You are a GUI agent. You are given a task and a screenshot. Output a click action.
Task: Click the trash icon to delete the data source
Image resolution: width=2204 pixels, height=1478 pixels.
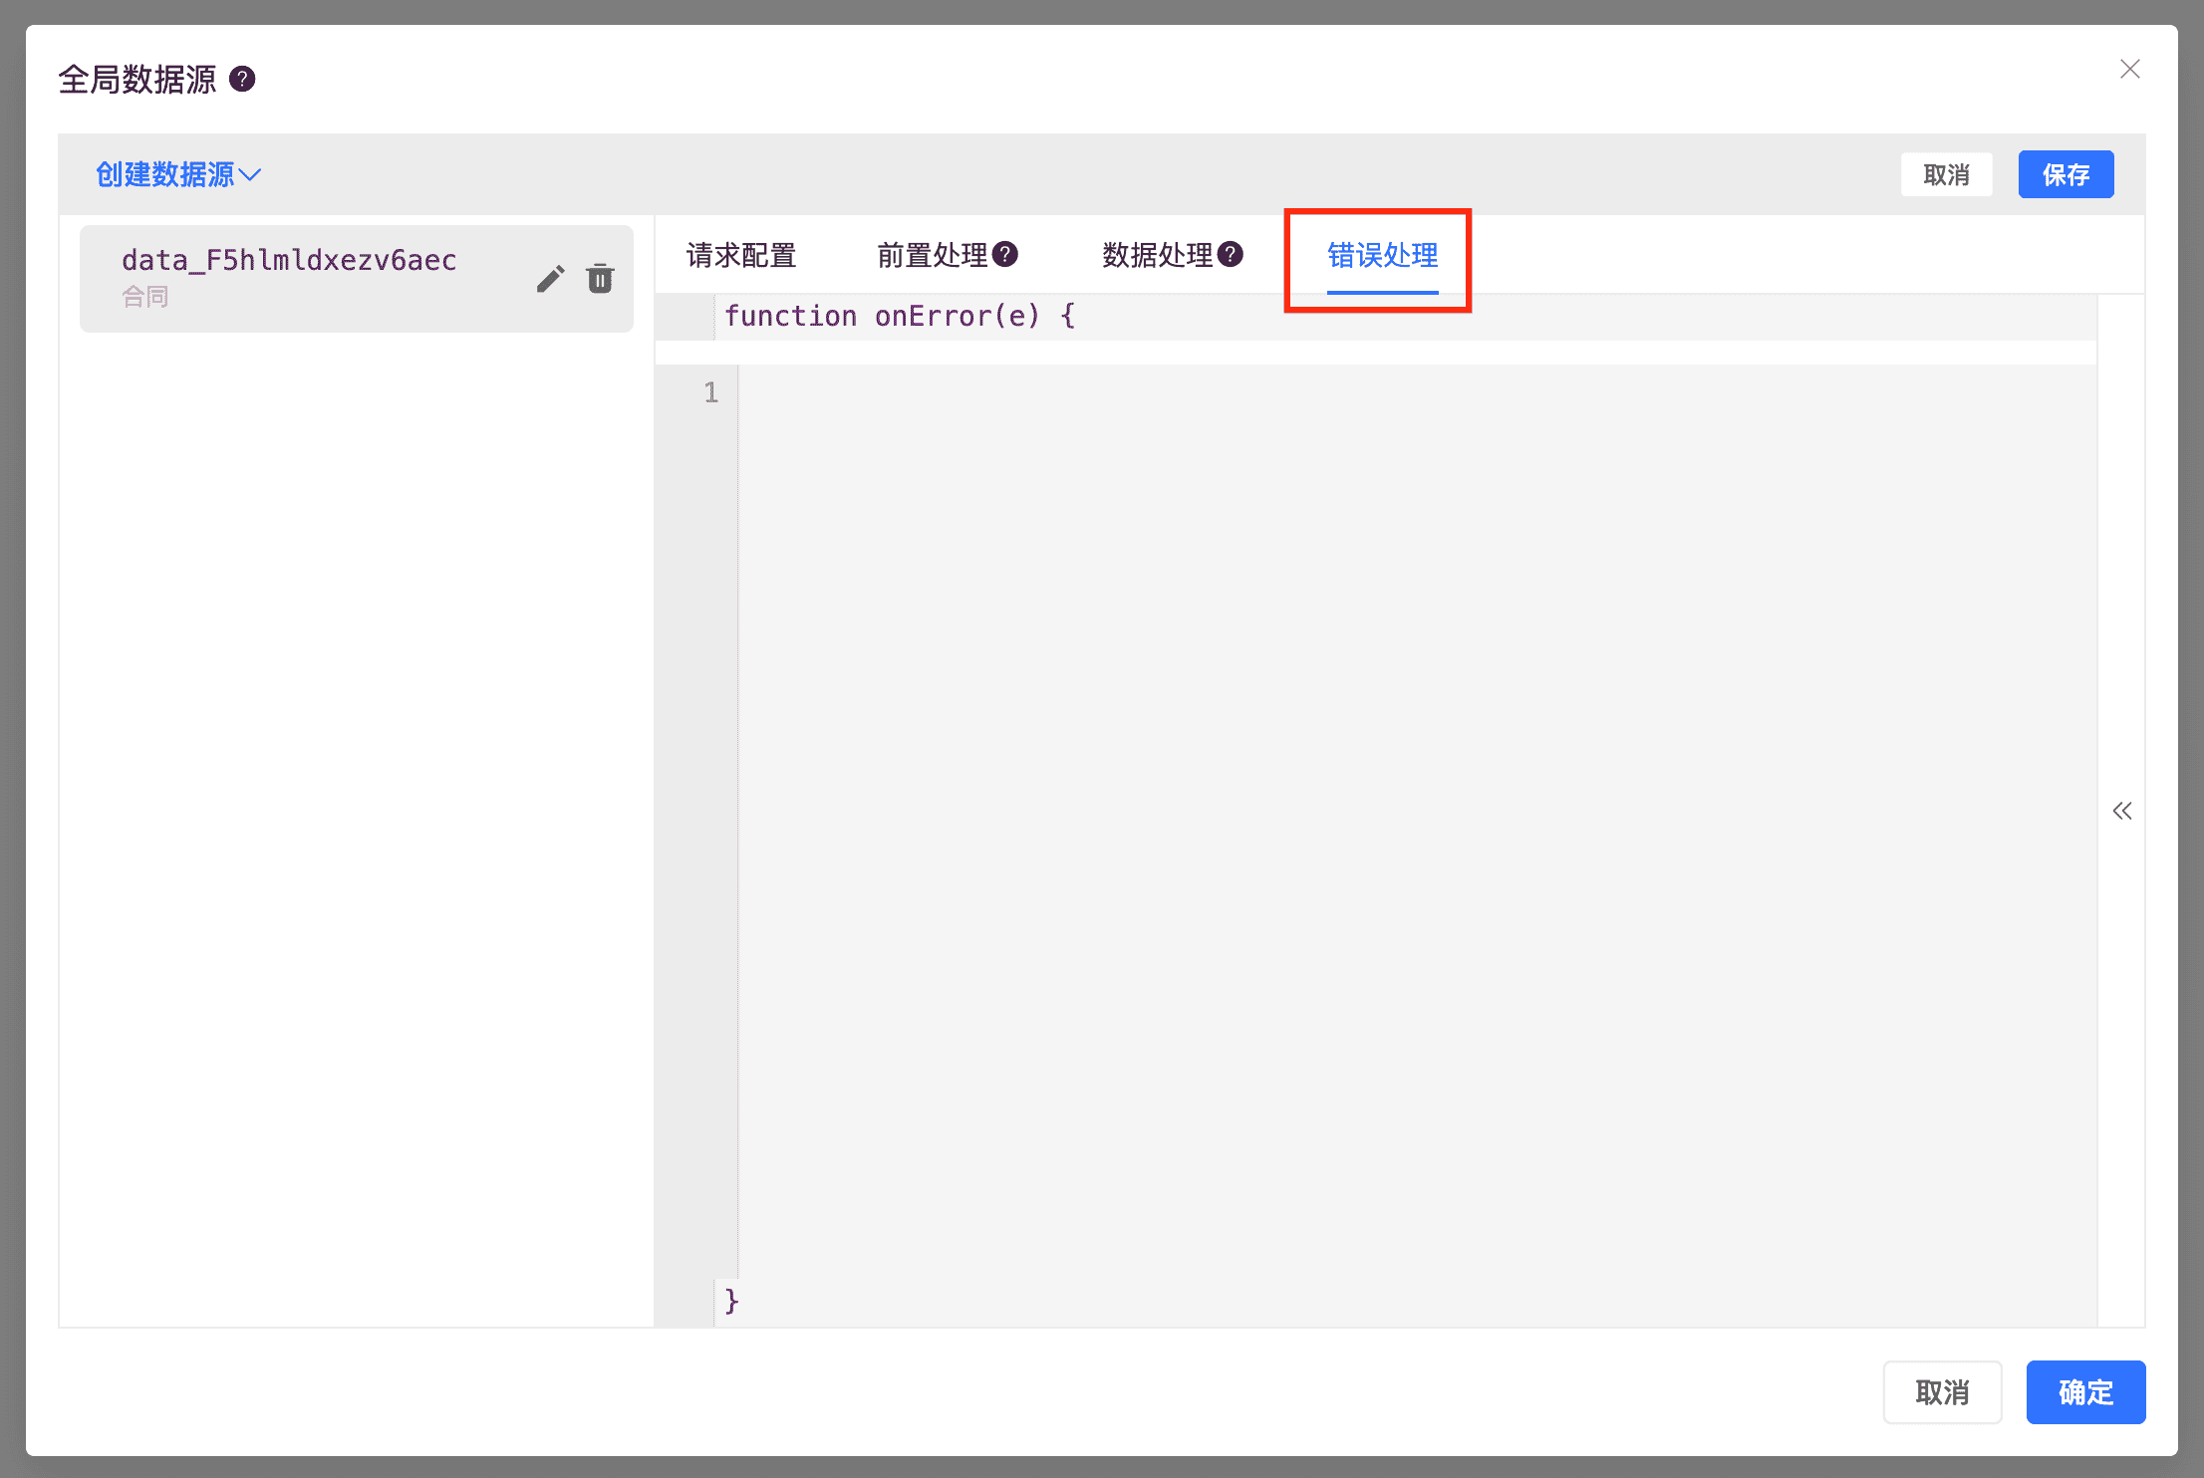point(600,279)
